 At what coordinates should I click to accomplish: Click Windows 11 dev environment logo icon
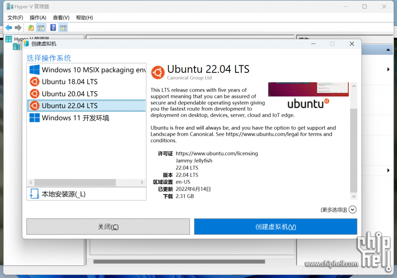click(x=34, y=118)
